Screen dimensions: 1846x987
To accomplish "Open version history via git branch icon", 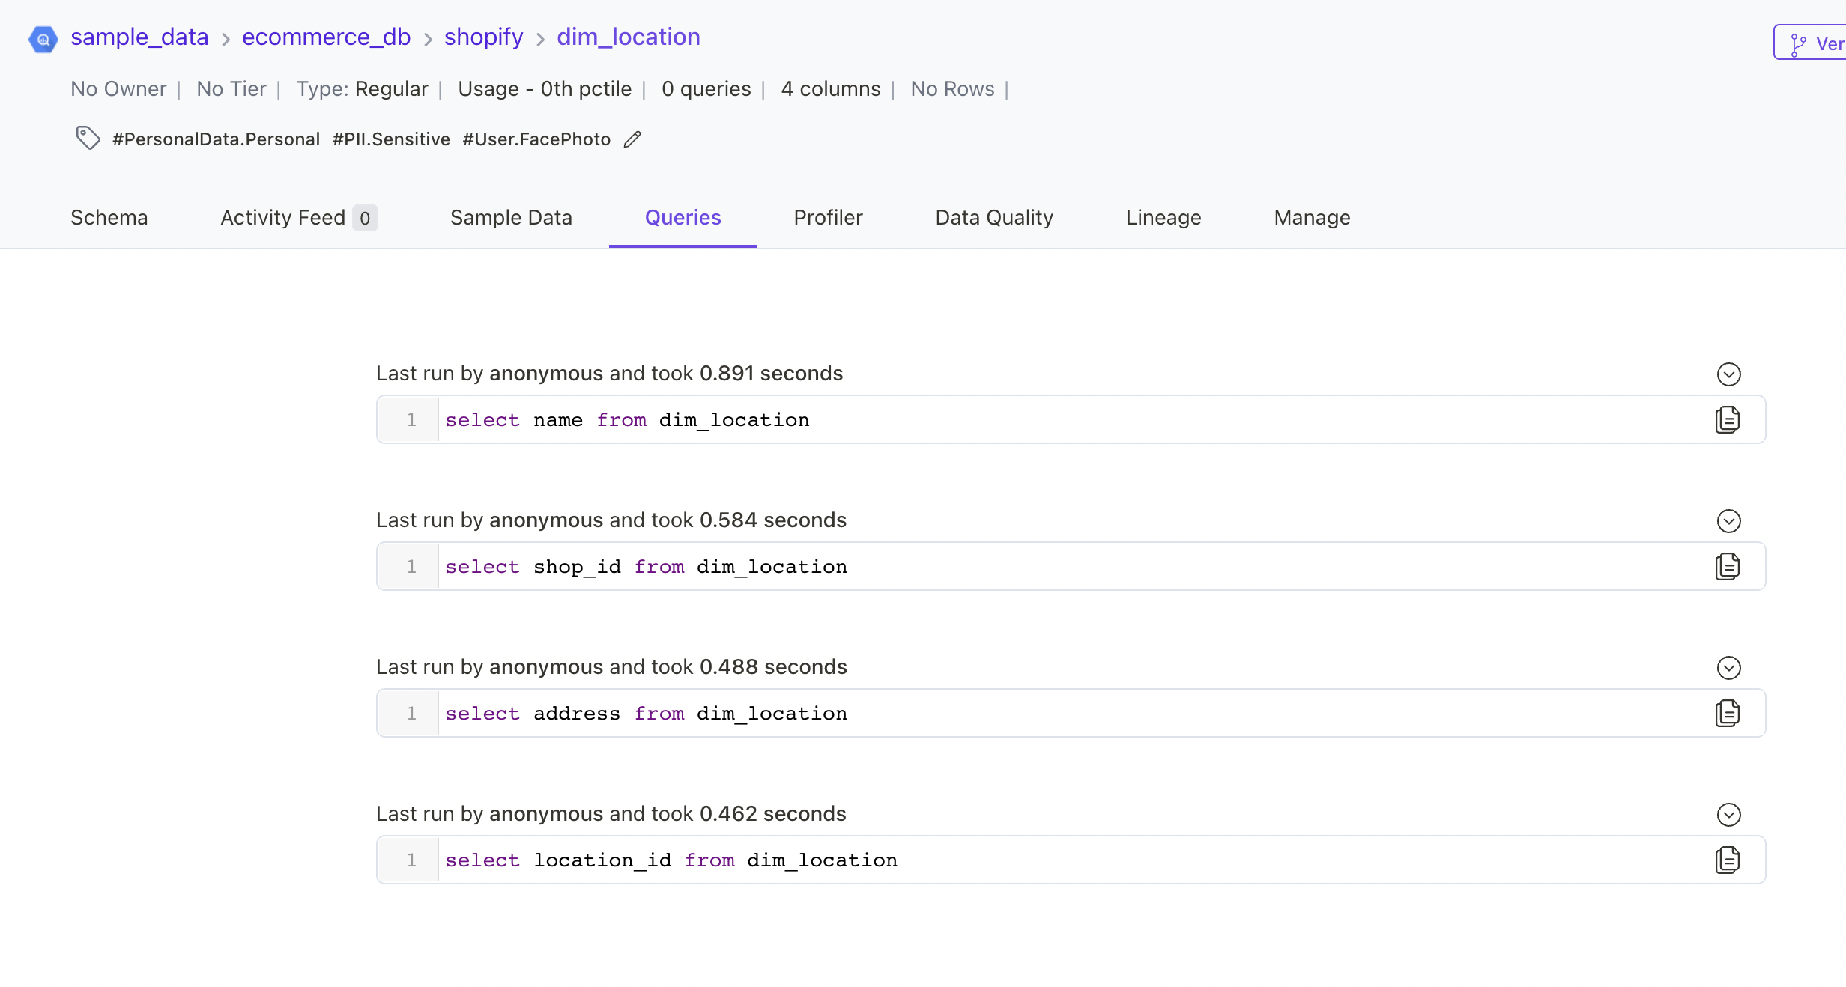I will pyautogui.click(x=1797, y=43).
